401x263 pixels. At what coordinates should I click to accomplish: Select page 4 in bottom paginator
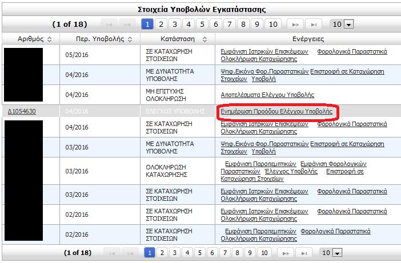tap(187, 253)
